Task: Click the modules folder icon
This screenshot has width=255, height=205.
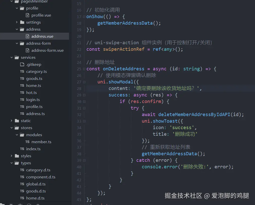Action: (x=22, y=135)
